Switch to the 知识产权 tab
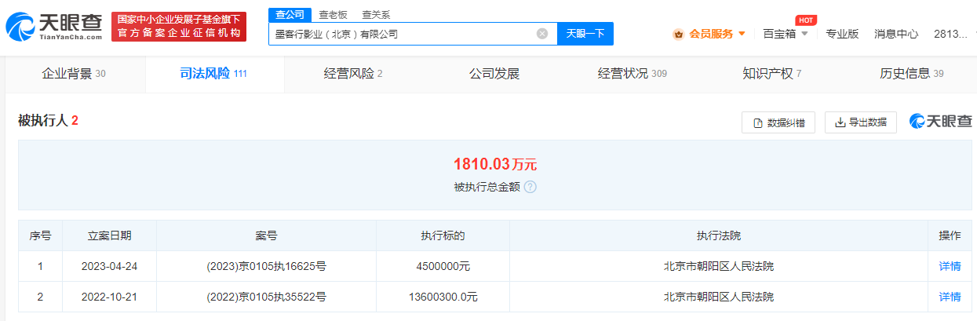Image resolution: width=977 pixels, height=321 pixels. pos(772,74)
